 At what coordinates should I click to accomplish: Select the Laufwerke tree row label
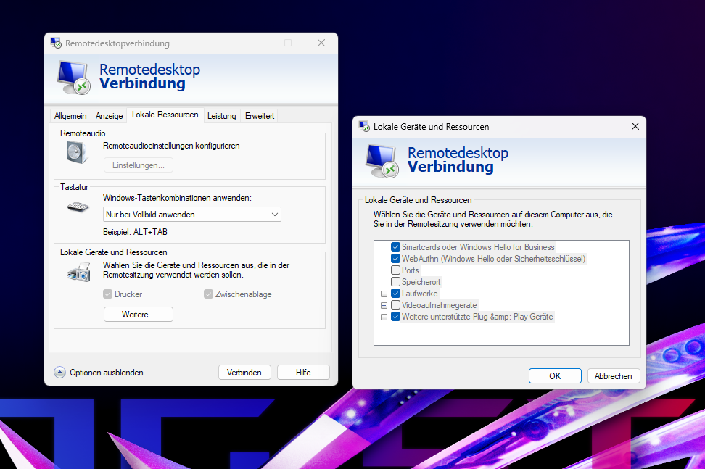click(420, 294)
